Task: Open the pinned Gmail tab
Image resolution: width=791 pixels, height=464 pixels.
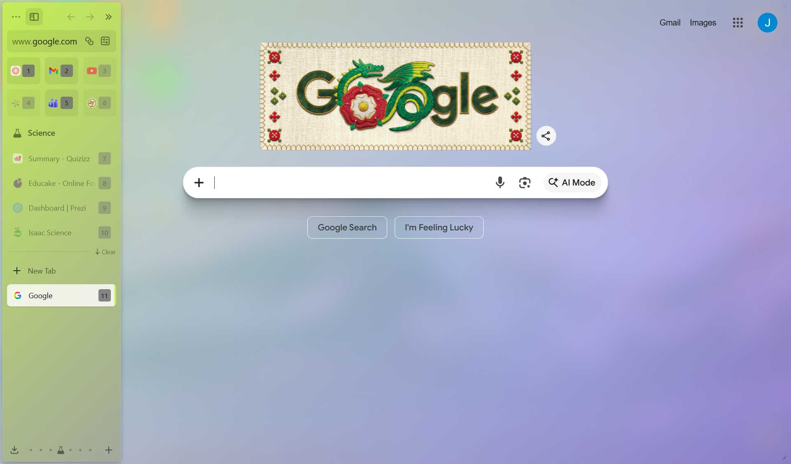Action: pos(61,71)
